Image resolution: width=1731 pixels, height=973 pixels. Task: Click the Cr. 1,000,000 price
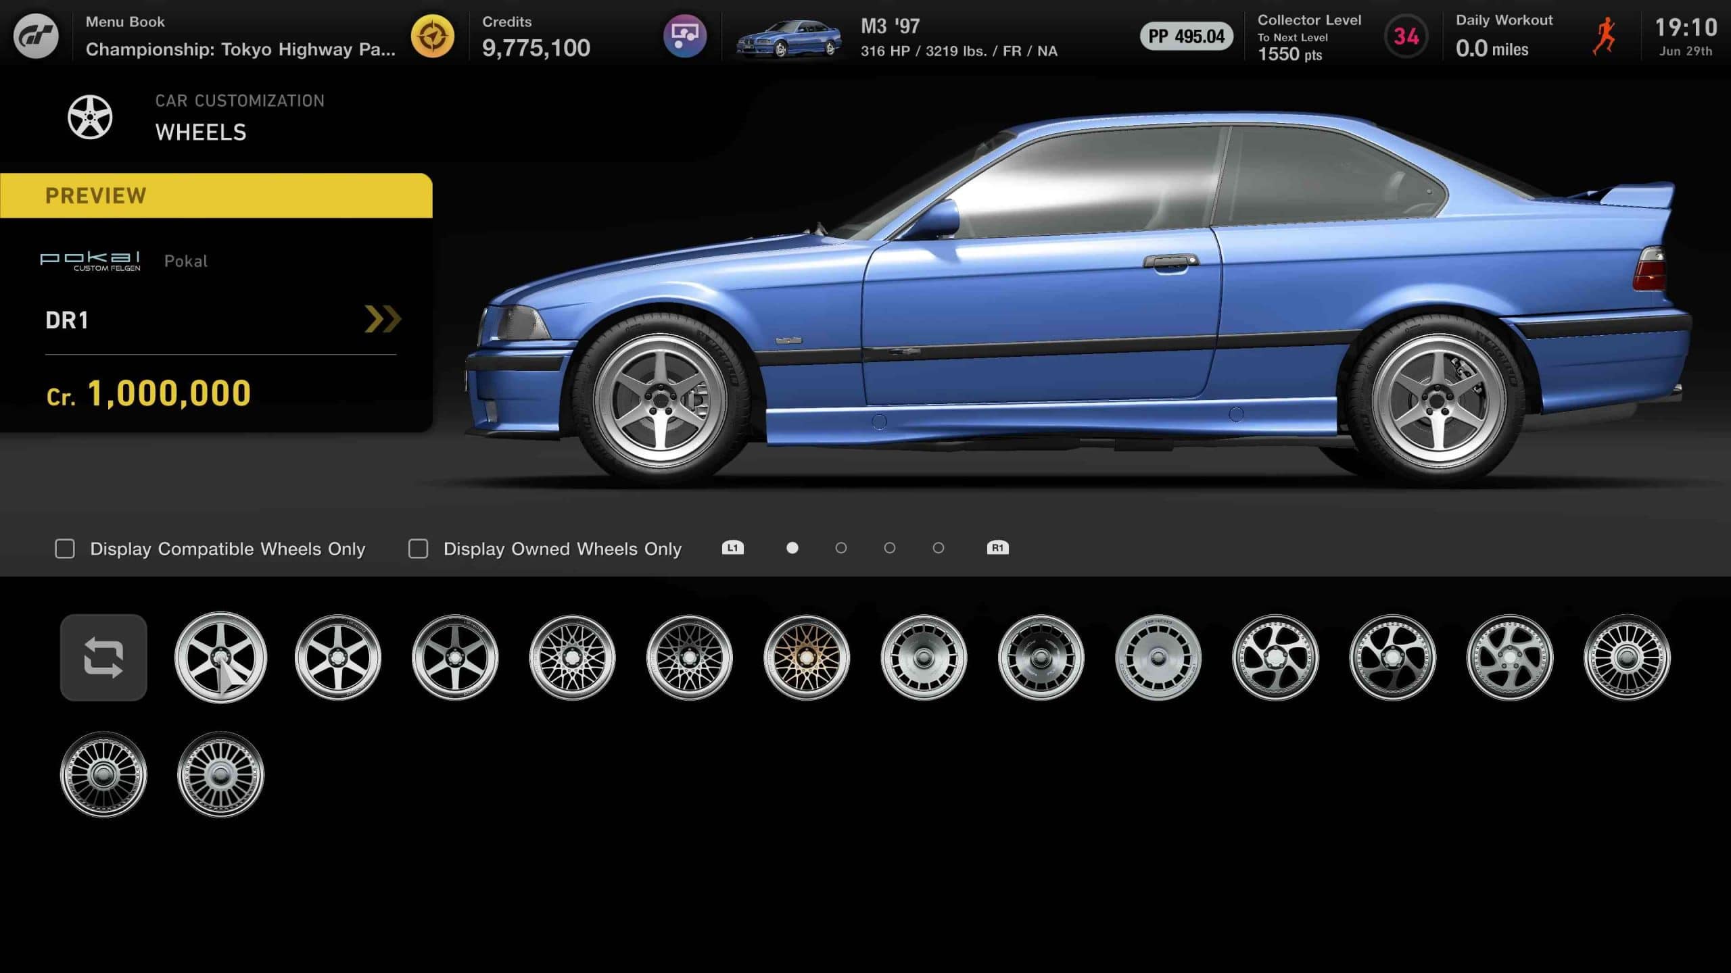[149, 393]
